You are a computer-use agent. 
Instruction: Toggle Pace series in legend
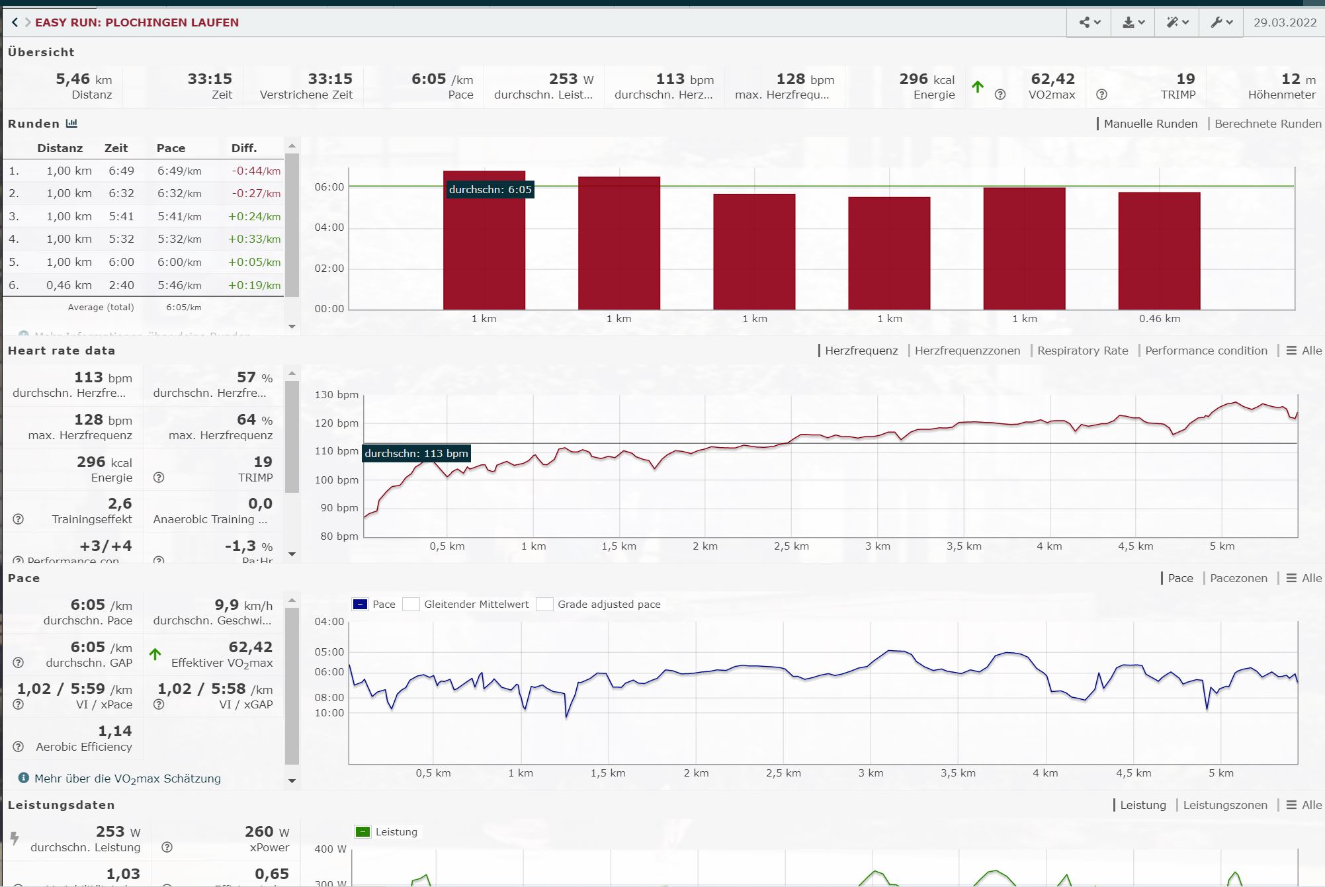(360, 604)
